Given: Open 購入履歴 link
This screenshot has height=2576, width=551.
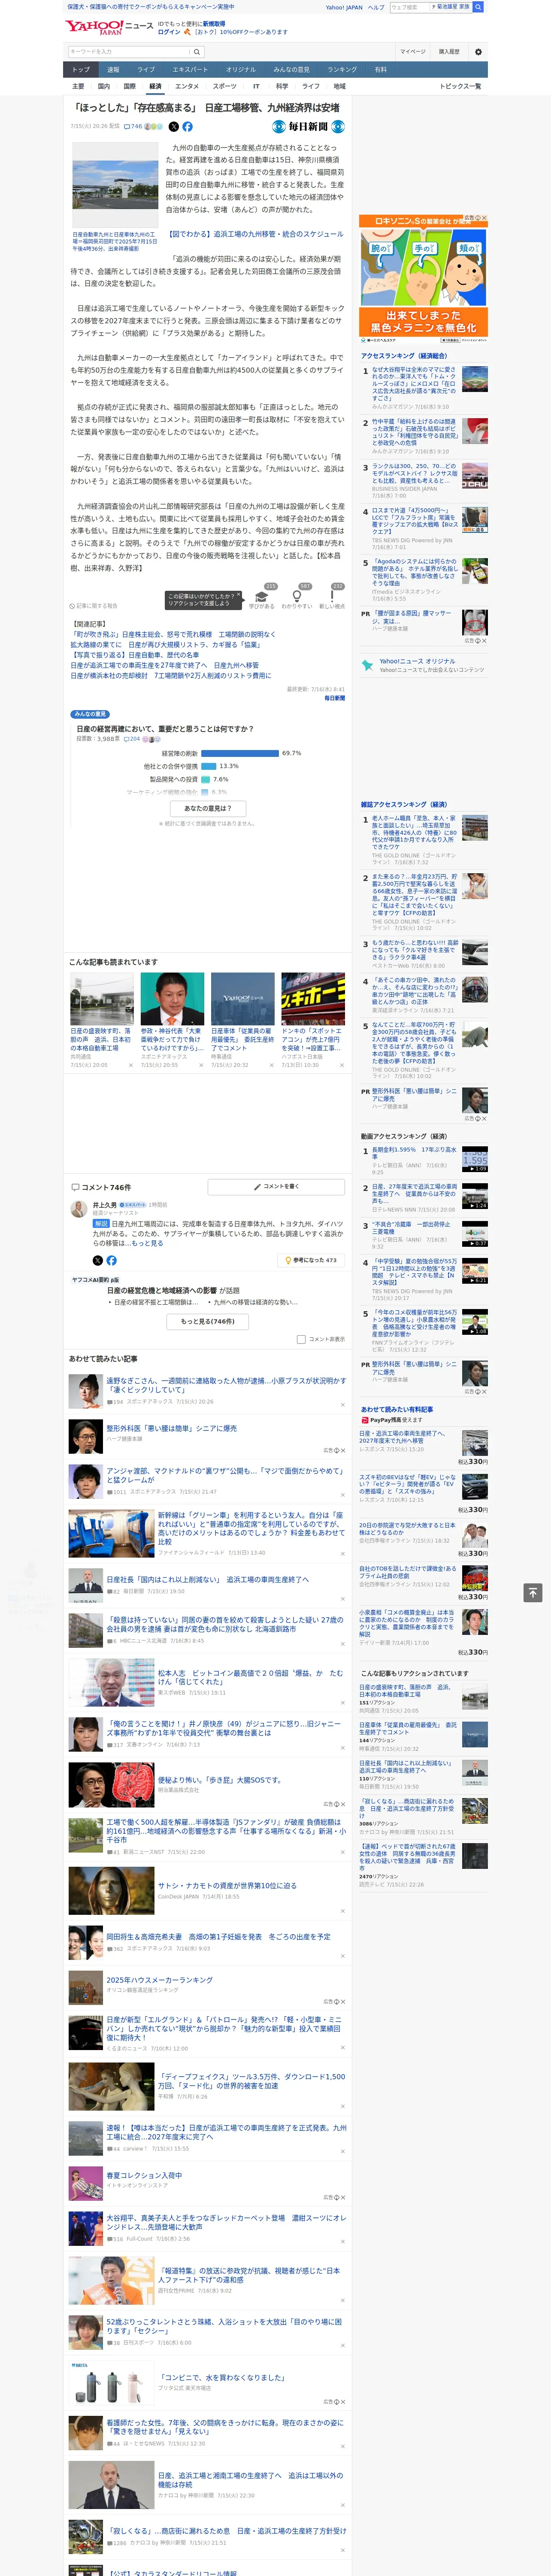Looking at the screenshot, I should pyautogui.click(x=449, y=52).
